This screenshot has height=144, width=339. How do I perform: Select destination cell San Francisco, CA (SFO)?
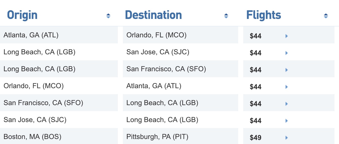(166, 69)
